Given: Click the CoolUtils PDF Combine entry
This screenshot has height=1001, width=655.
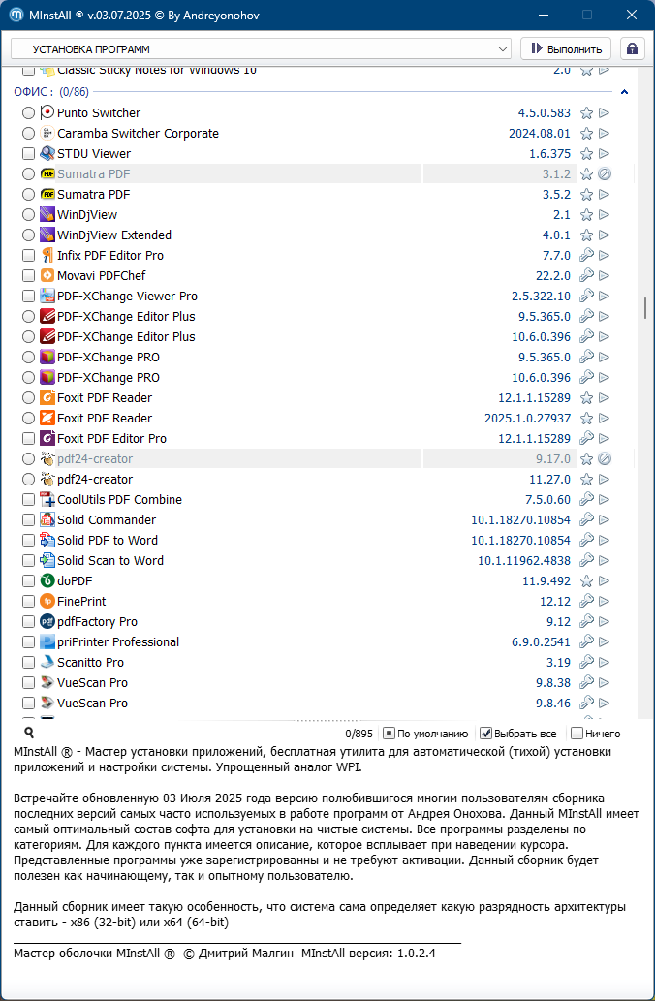Looking at the screenshot, I should point(119,500).
